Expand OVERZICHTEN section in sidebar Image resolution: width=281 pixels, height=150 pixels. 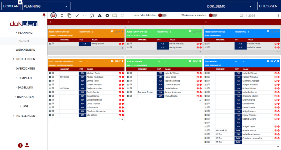(x=24, y=68)
